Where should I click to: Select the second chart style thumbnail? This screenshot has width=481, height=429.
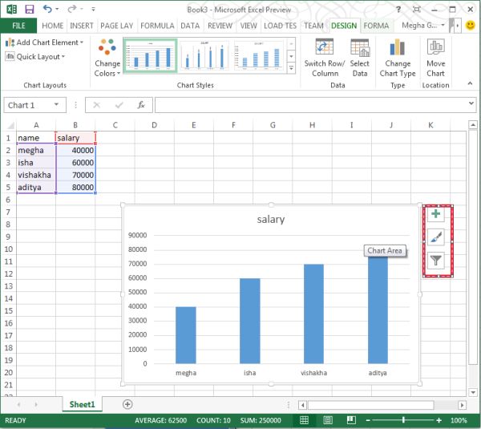click(204, 55)
